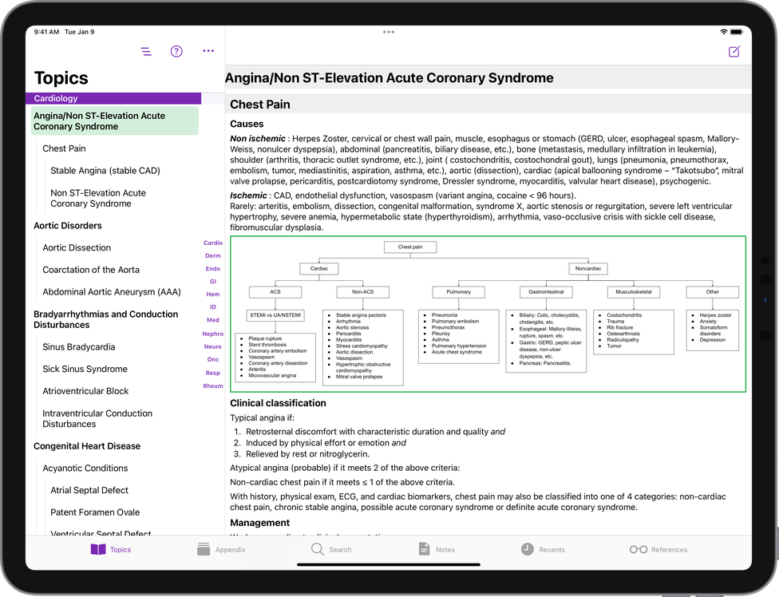Switch to the Appendix tab

221,549
